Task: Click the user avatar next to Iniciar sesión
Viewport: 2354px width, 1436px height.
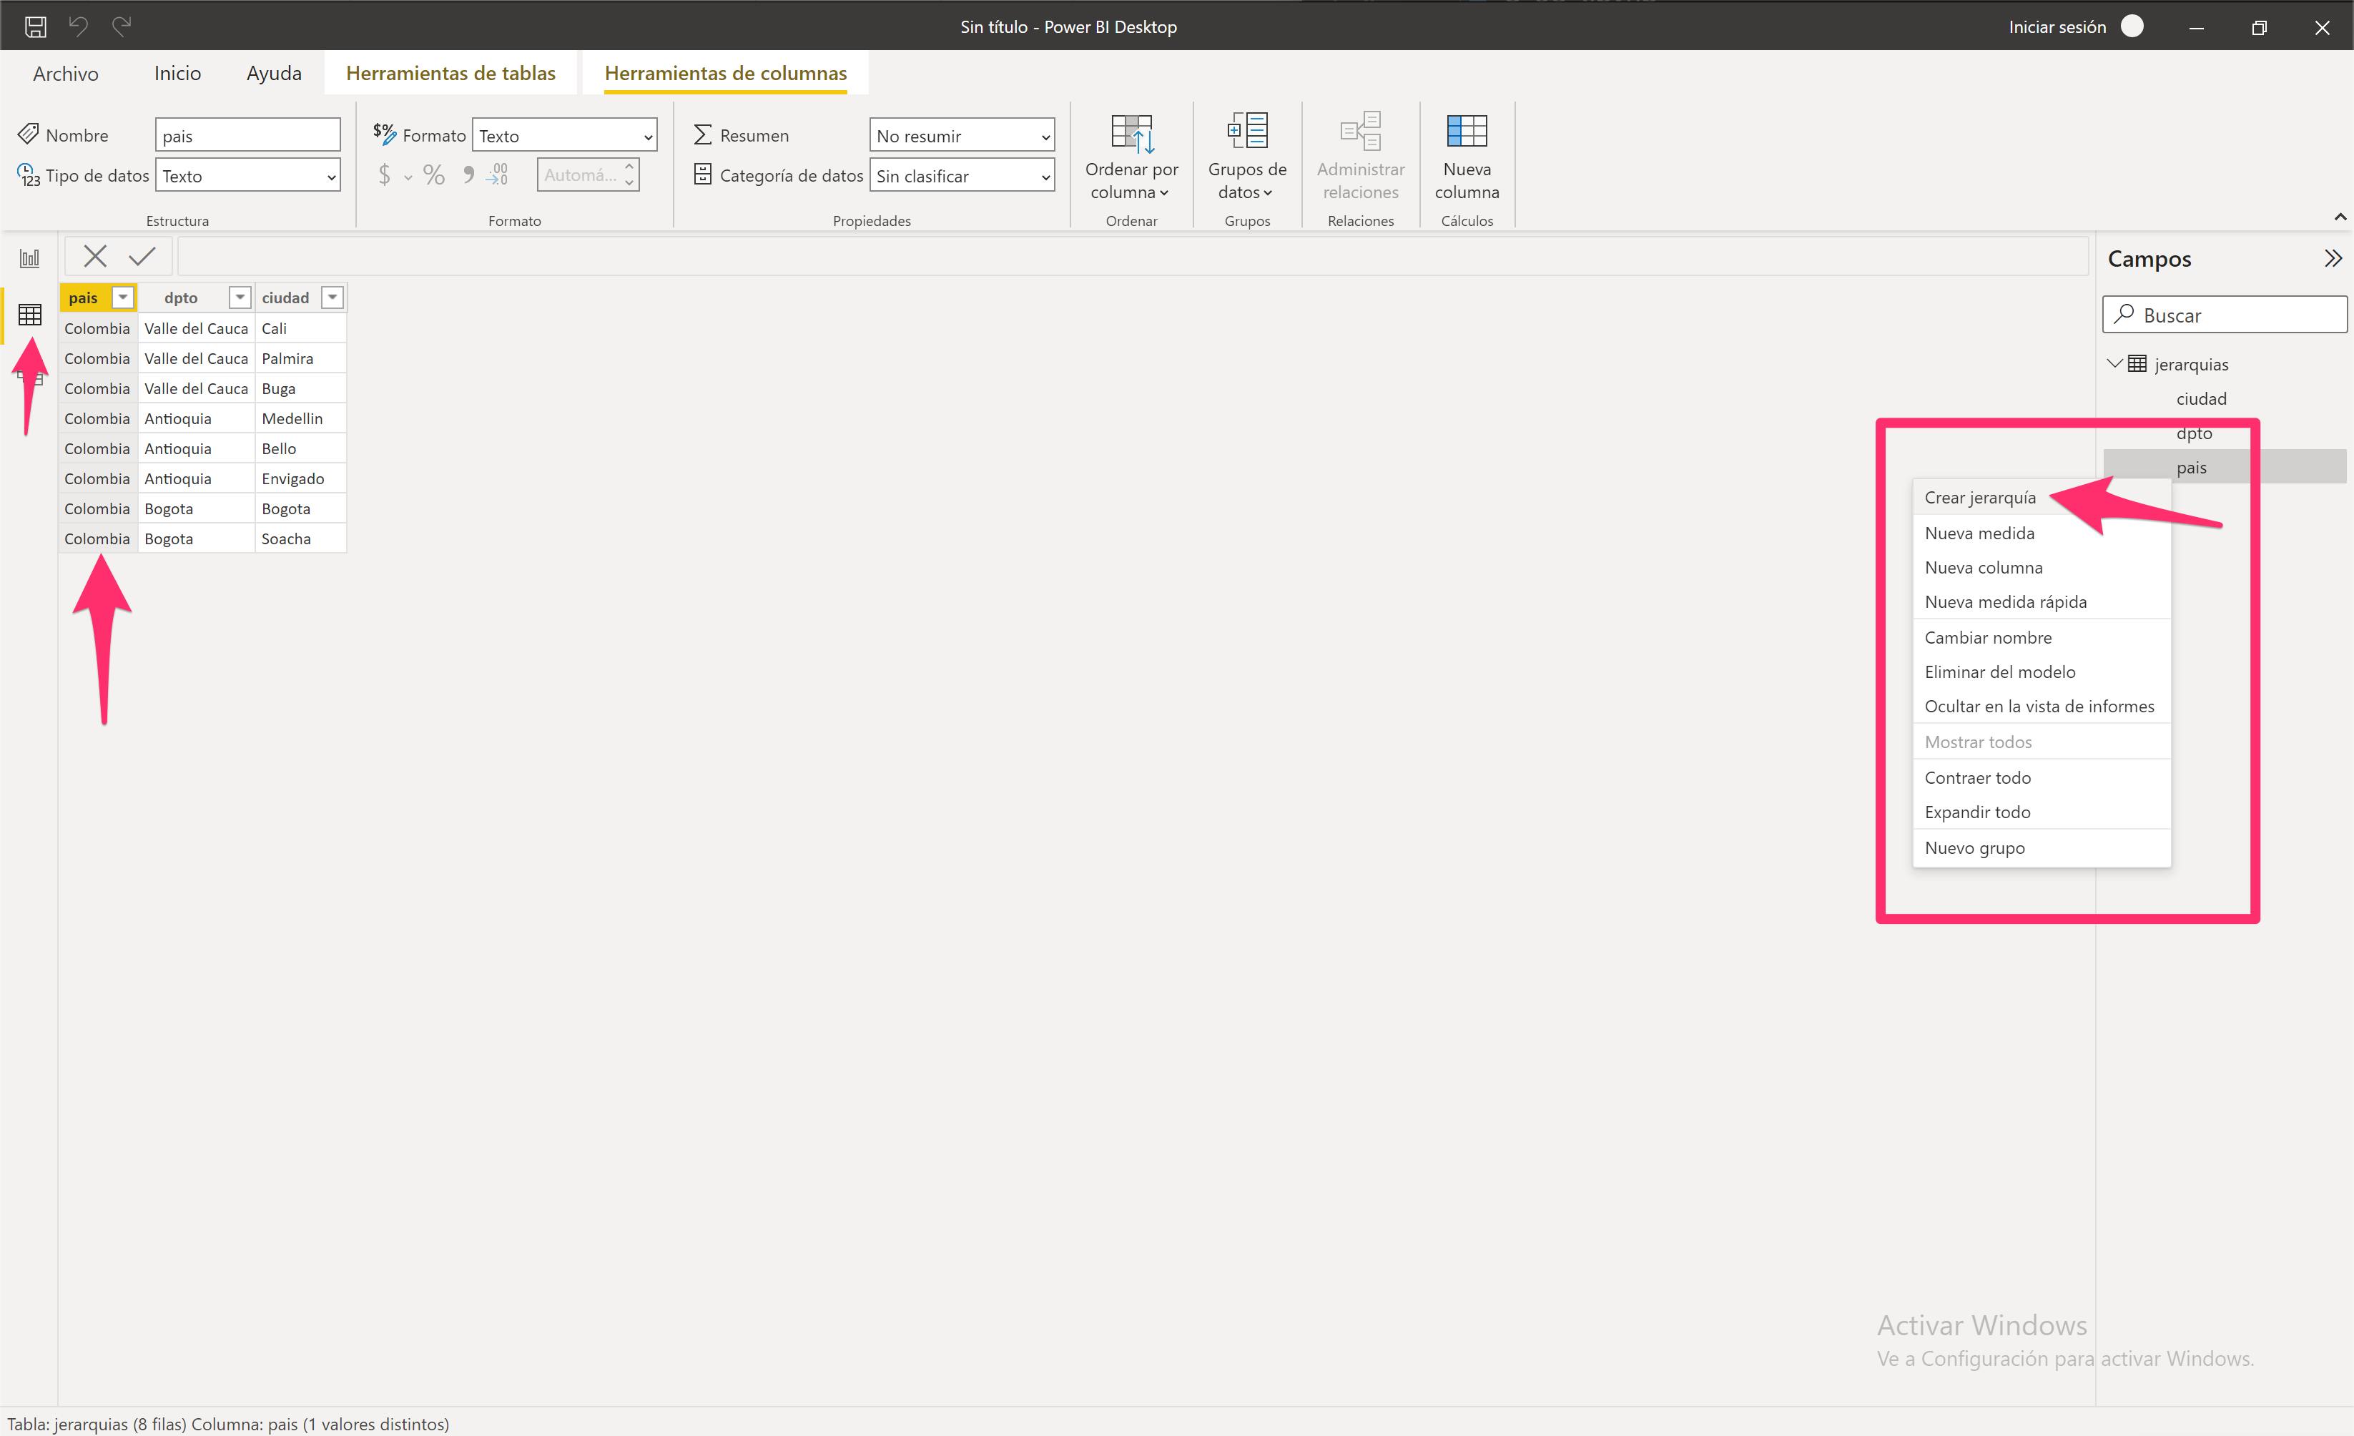Action: (2132, 26)
